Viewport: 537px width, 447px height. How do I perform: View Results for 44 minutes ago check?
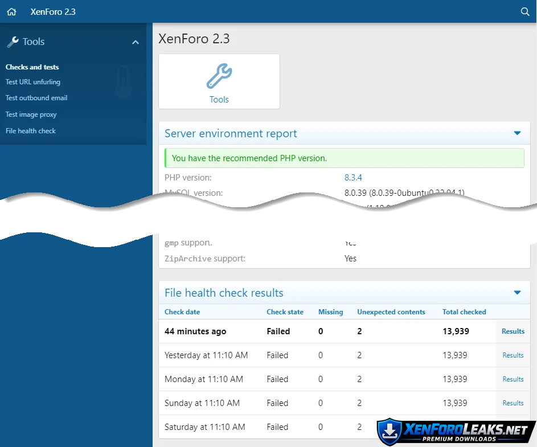click(513, 331)
